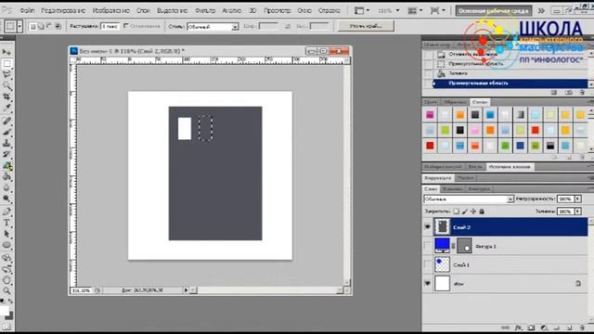Click the Растушевка feather input field
The width and height of the screenshot is (594, 334).
click(x=110, y=26)
